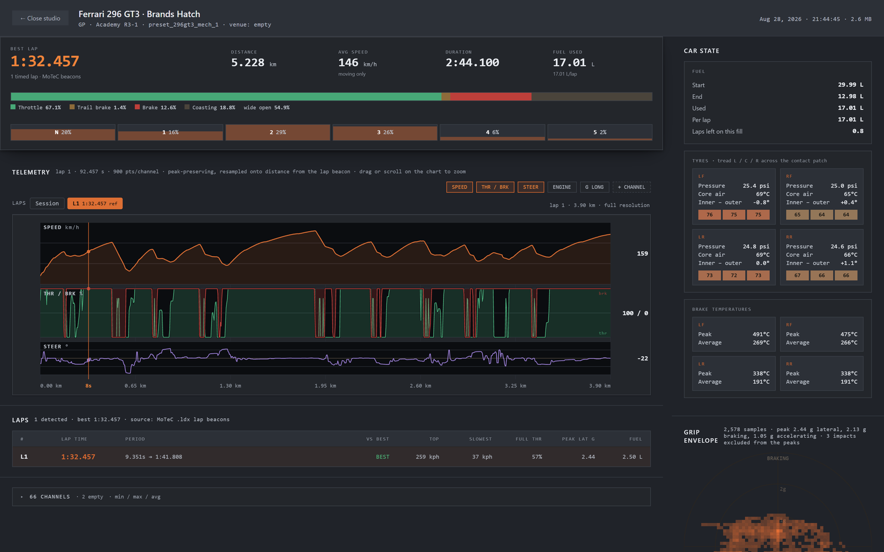The height and width of the screenshot is (552, 884).
Task: Click the RF brake peak 475°C value
Action: pyautogui.click(x=849, y=335)
